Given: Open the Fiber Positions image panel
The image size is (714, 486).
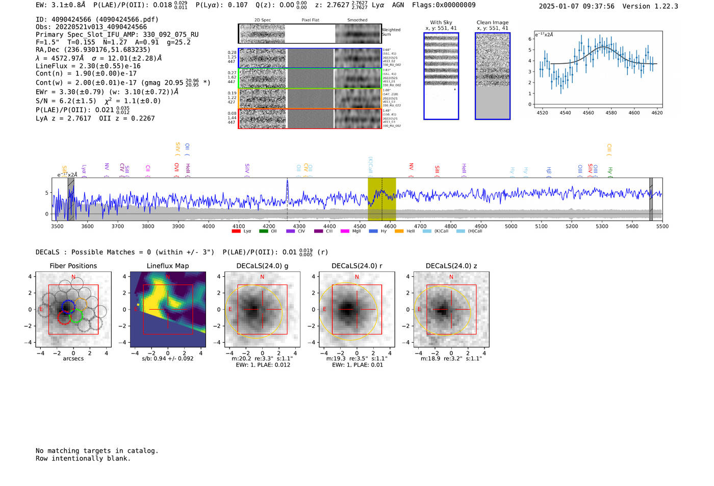Looking at the screenshot, I should click(73, 309).
